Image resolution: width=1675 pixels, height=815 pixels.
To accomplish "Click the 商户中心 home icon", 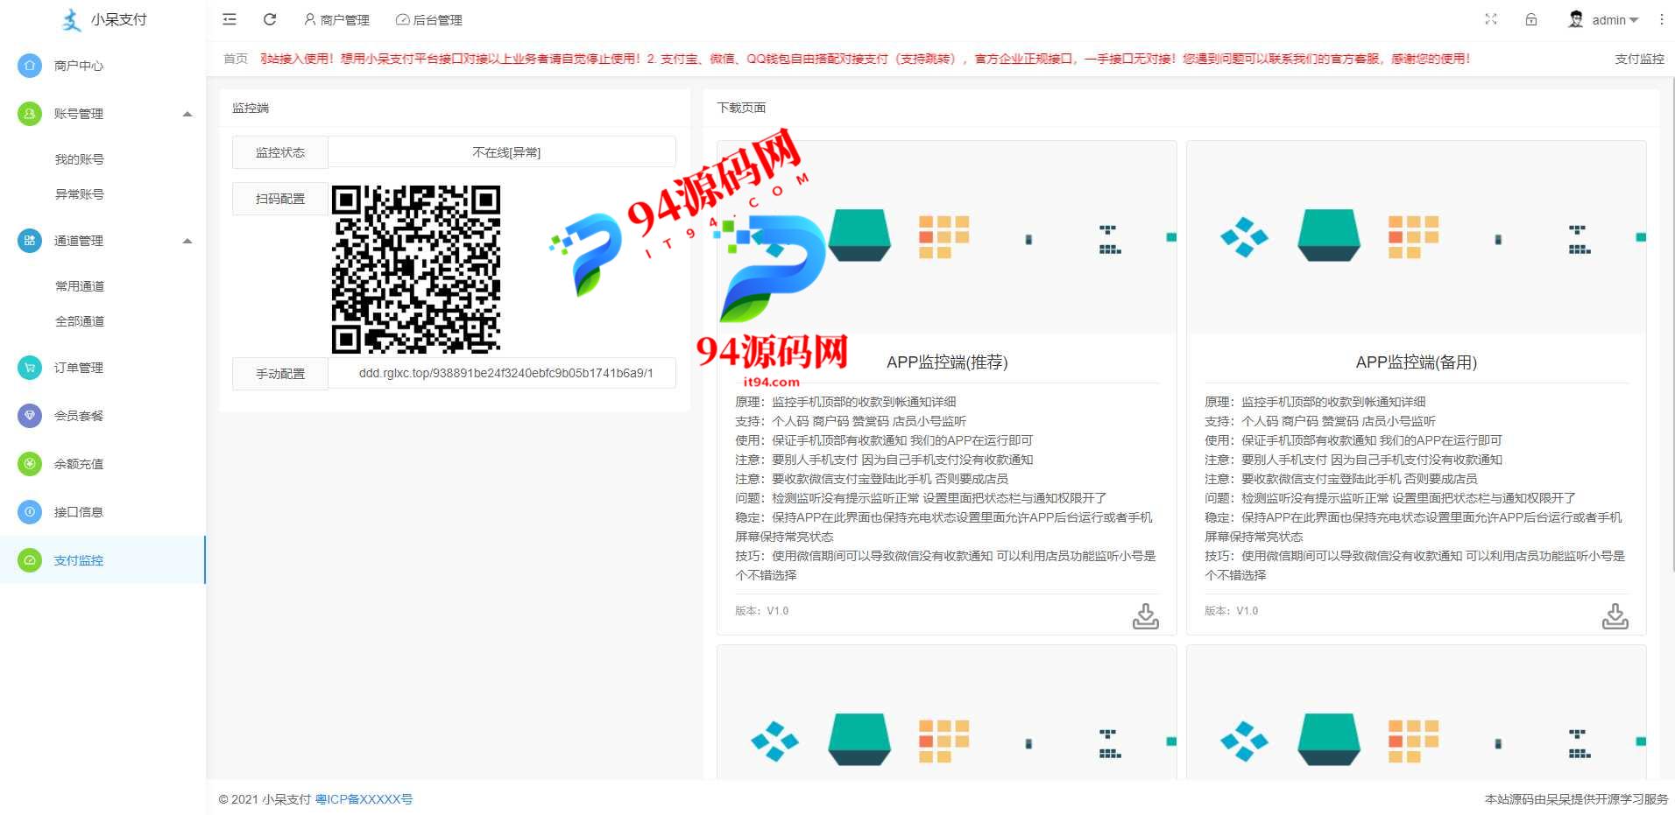I will coord(30,66).
